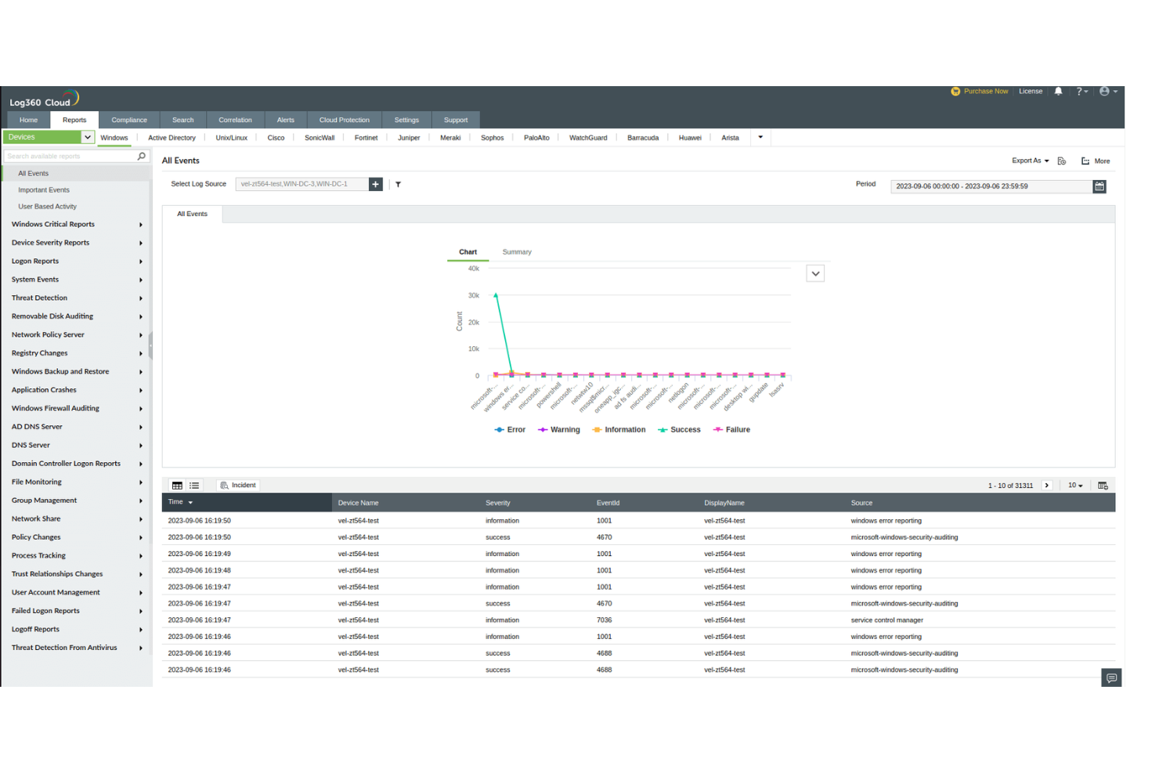Switch to list view icon
The image size is (1159, 773).
coord(194,486)
